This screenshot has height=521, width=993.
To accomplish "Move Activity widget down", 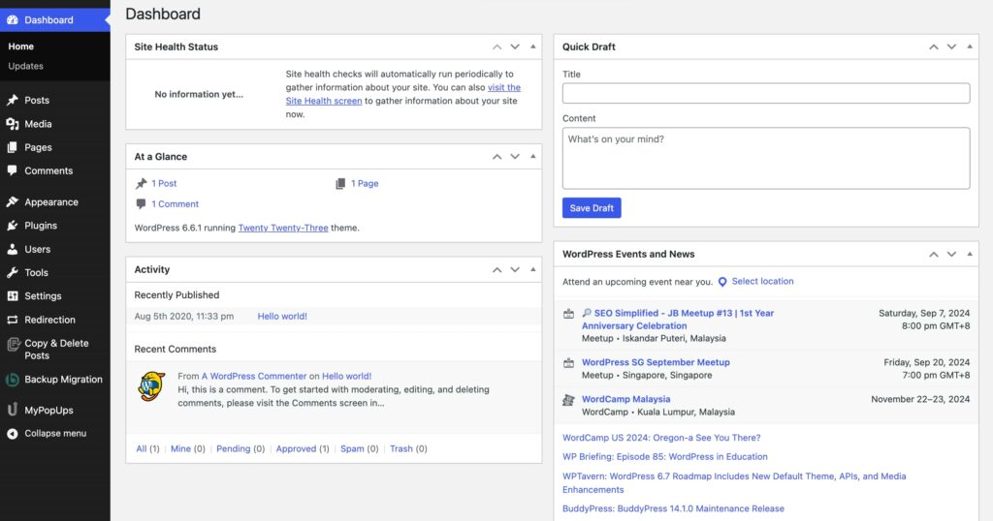I will (x=515, y=270).
